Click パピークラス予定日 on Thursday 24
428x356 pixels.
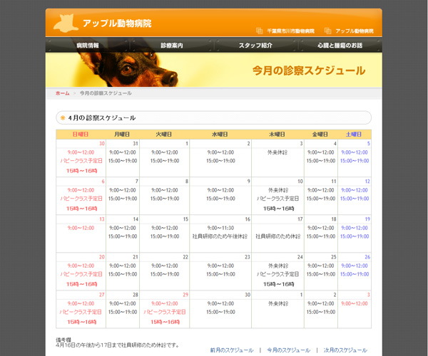pyautogui.click(x=278, y=274)
